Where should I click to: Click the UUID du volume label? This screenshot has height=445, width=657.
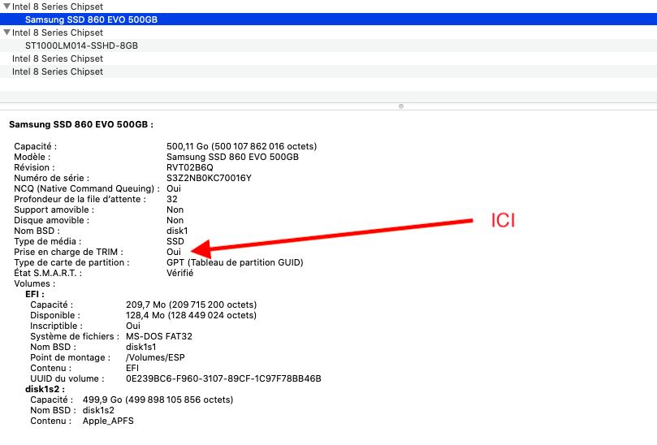(x=67, y=378)
